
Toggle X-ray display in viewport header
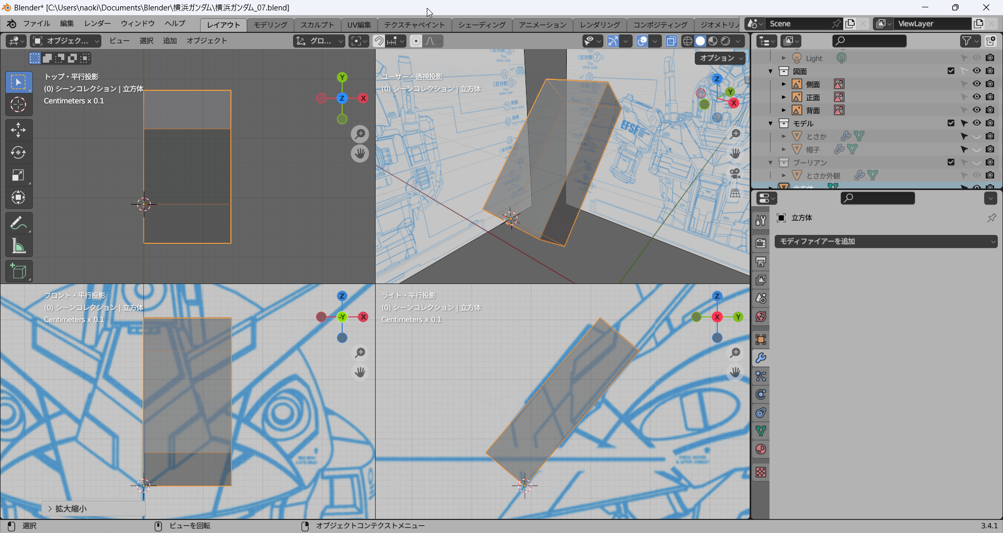(671, 41)
